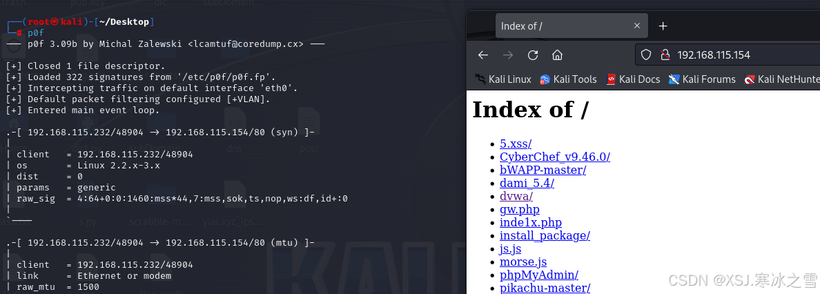Screen dimensions: 820x294
Task: Click the 'Index of /' page heading
Action: pos(531,109)
